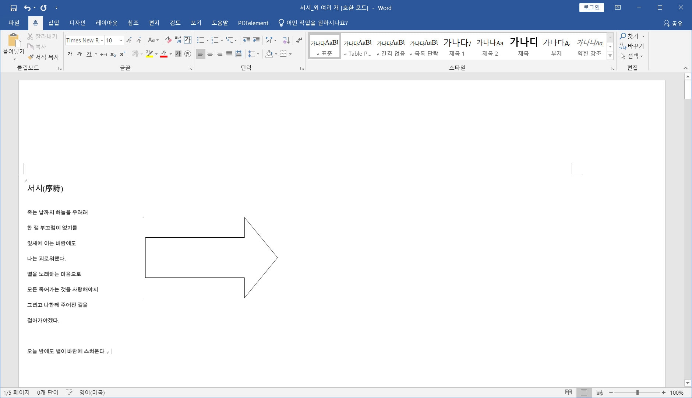
Task: Open the 검토 (Review) tab
Action: click(x=175, y=23)
